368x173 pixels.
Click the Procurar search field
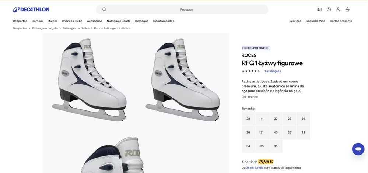tap(186, 10)
